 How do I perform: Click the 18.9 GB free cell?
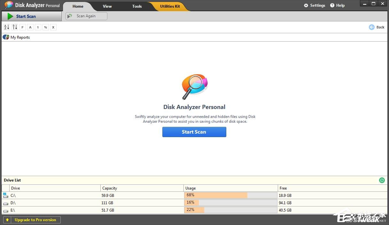coord(285,196)
